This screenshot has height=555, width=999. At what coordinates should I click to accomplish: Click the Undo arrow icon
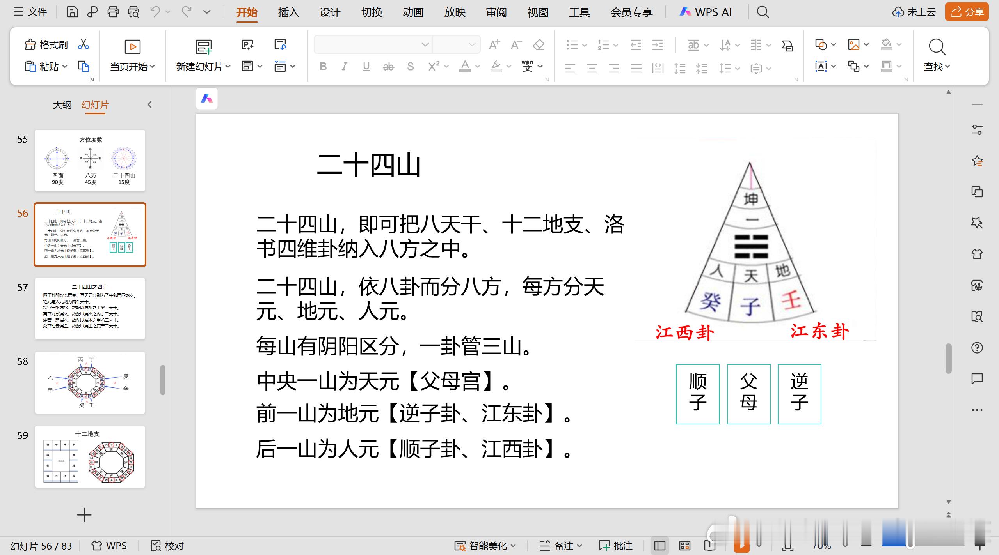pos(155,12)
